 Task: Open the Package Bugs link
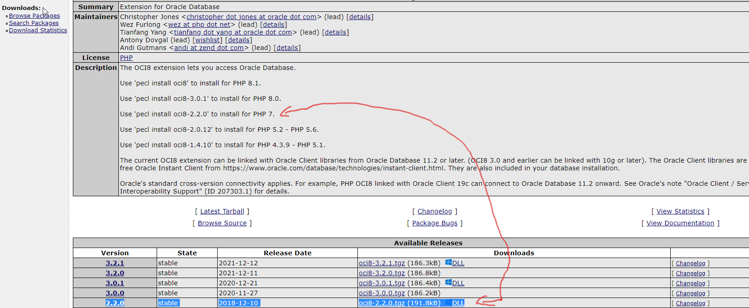435,223
